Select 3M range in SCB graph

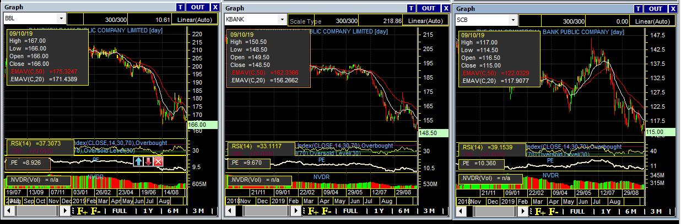coord(656,211)
